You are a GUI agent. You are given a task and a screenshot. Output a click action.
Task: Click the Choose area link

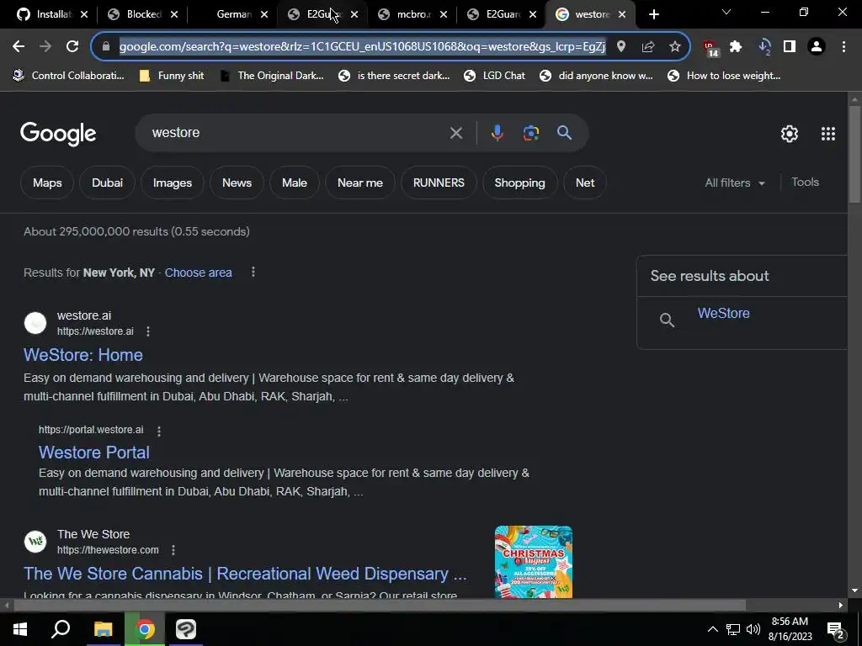point(199,273)
